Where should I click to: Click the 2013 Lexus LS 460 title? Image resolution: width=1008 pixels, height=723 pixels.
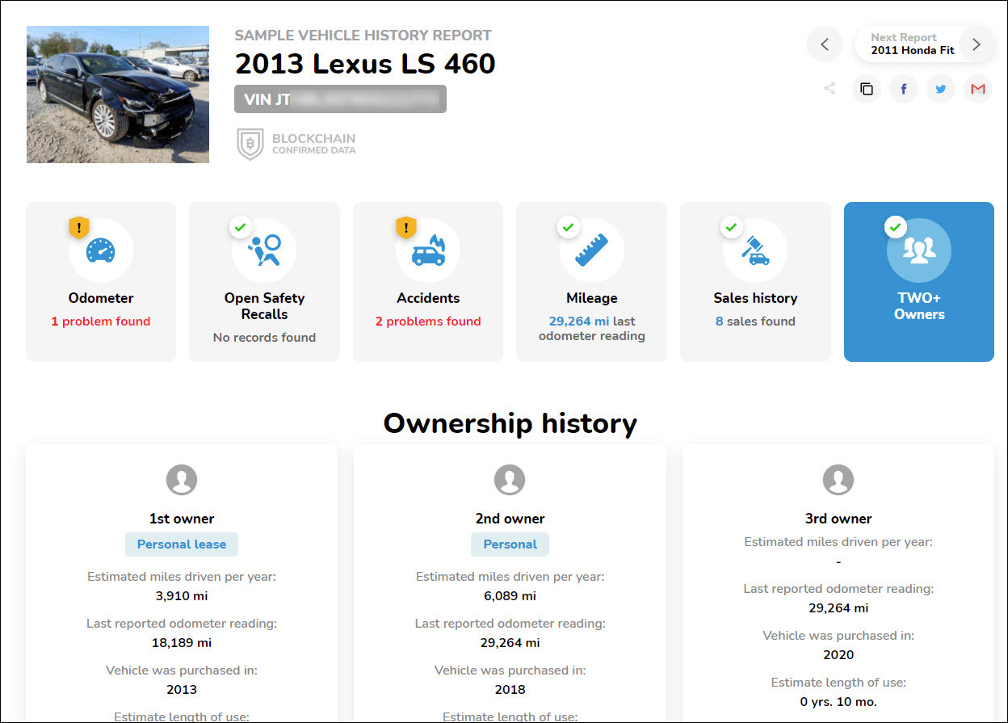(365, 64)
